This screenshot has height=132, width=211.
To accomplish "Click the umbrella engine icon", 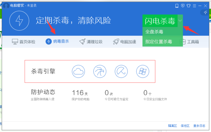I will click(x=121, y=71).
